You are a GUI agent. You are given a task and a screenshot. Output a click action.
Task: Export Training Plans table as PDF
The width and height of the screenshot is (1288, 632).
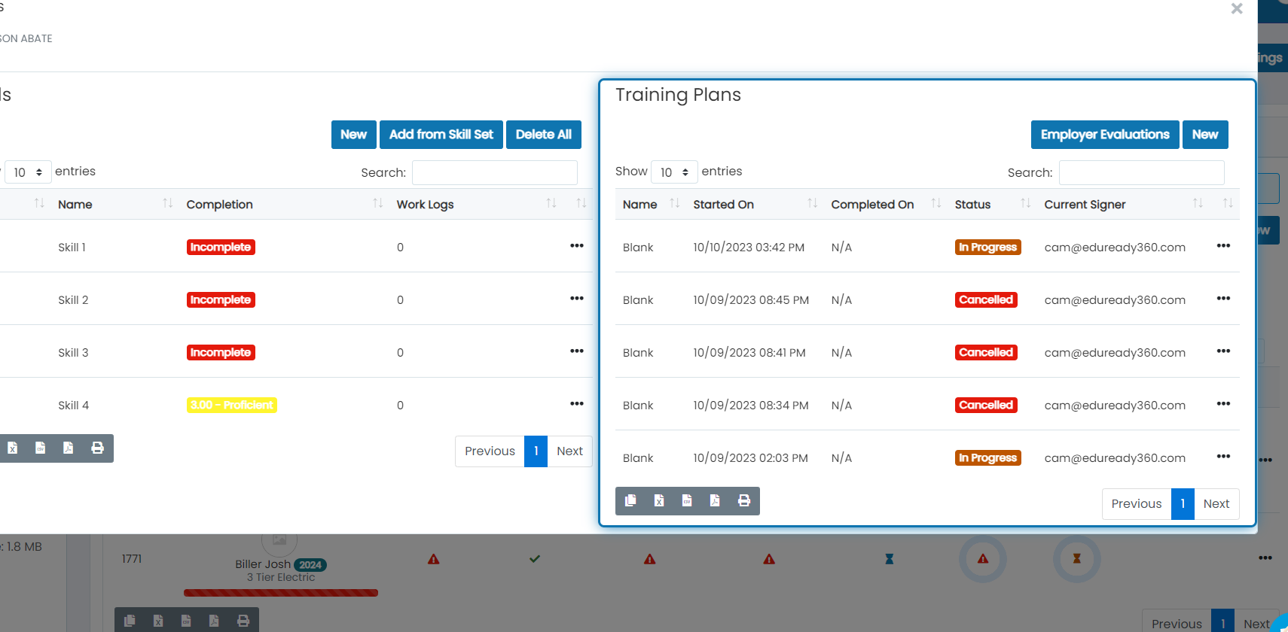[715, 501]
